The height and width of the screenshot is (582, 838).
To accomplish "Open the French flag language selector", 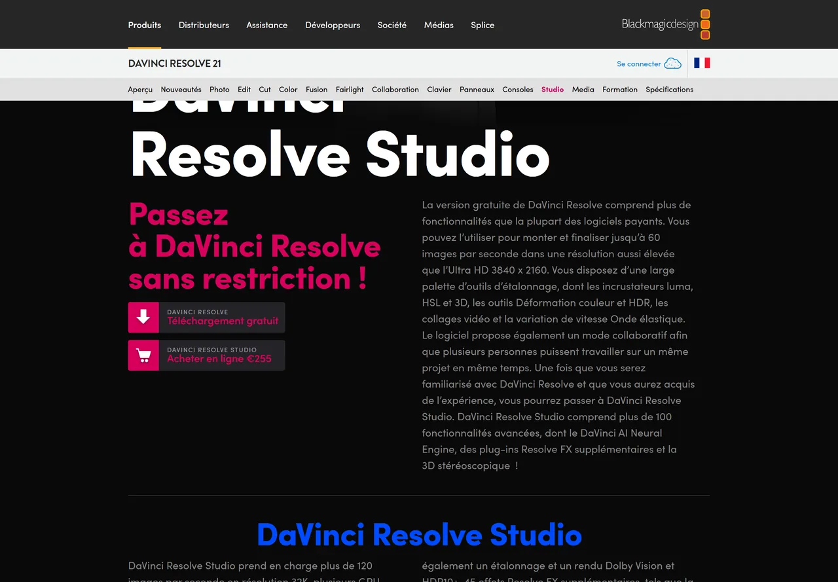I will pos(702,63).
